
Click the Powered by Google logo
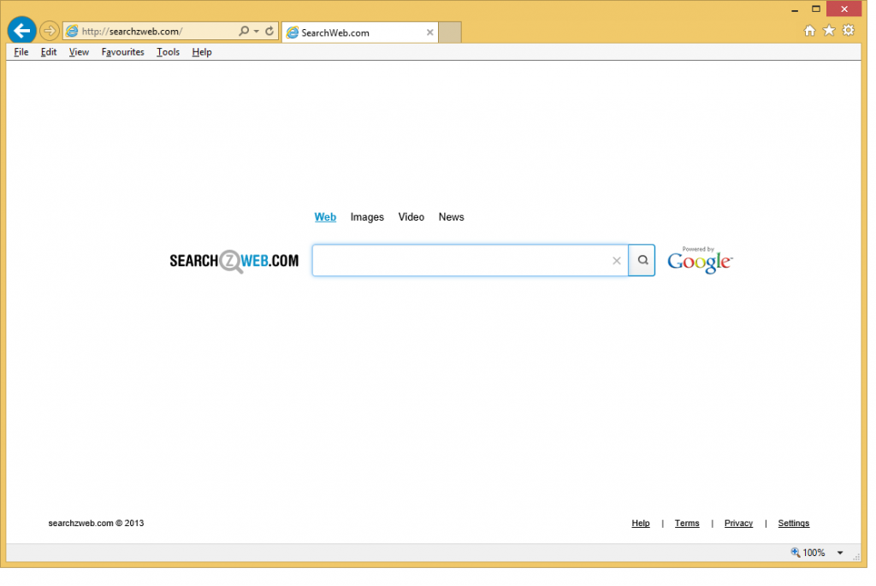point(700,260)
